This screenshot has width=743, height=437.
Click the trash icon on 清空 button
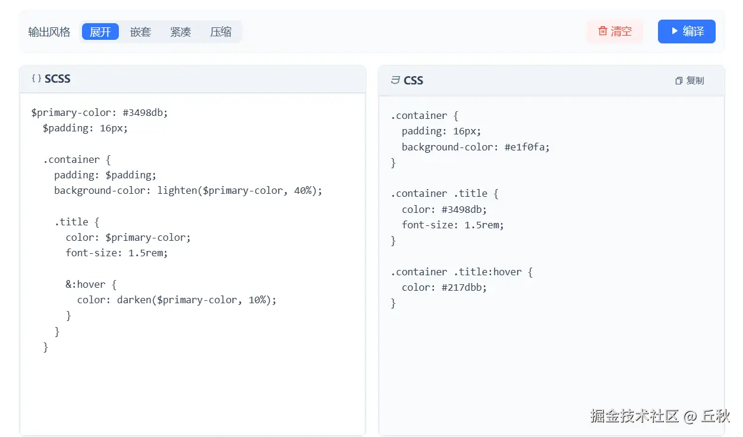click(603, 32)
